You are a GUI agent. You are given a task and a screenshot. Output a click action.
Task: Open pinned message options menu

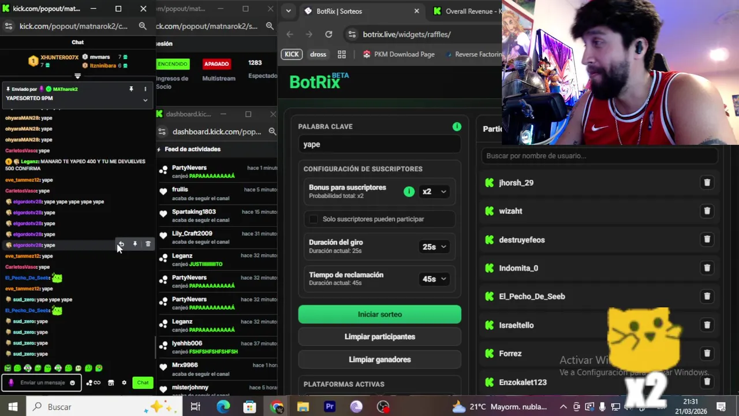tap(145, 89)
